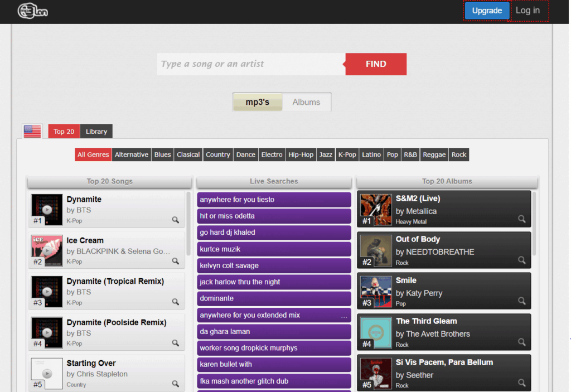Click magnifier on Si Vis Pacem album
The width and height of the screenshot is (571, 392).
coord(522,383)
